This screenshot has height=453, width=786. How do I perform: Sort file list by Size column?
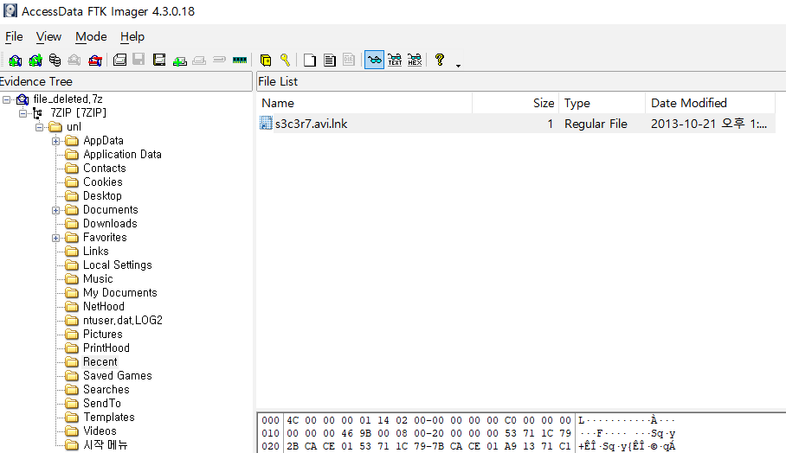click(516, 103)
